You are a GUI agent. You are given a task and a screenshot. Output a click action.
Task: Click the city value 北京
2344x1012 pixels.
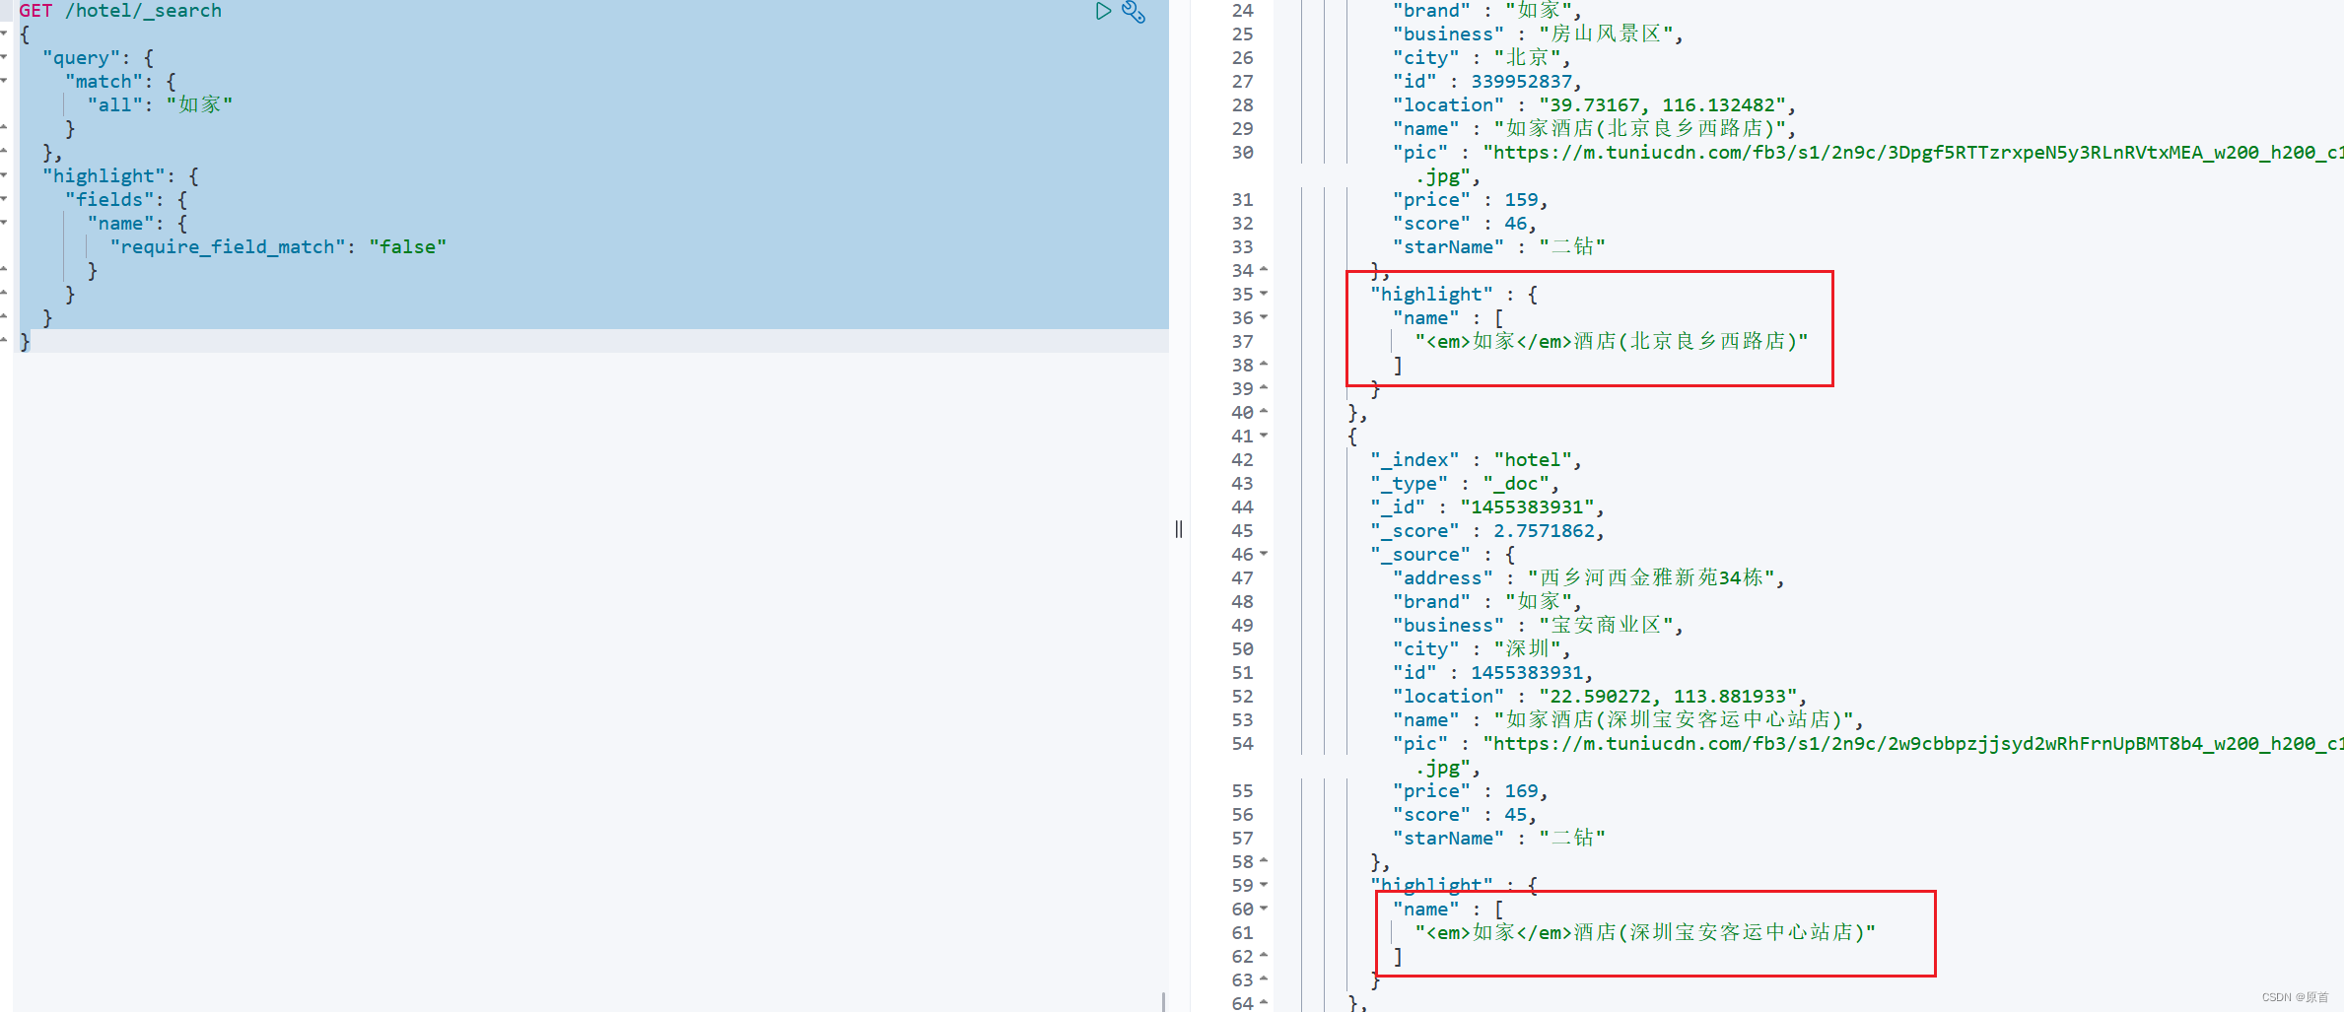pos(1528,58)
